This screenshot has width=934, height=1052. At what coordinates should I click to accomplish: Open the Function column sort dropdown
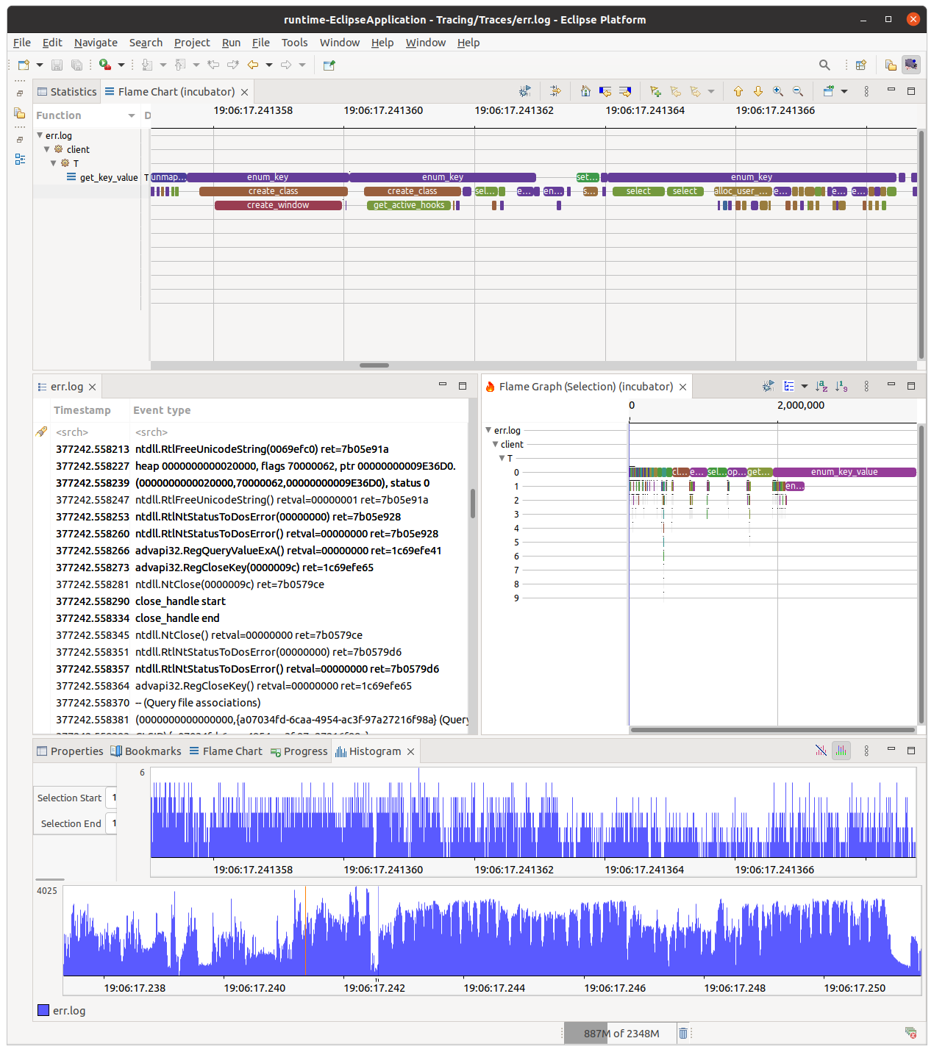pos(132,115)
